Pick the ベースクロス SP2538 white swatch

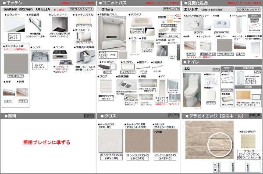[x=111, y=141]
